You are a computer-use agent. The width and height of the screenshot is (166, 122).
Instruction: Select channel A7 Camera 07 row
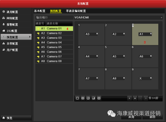pos(54,56)
